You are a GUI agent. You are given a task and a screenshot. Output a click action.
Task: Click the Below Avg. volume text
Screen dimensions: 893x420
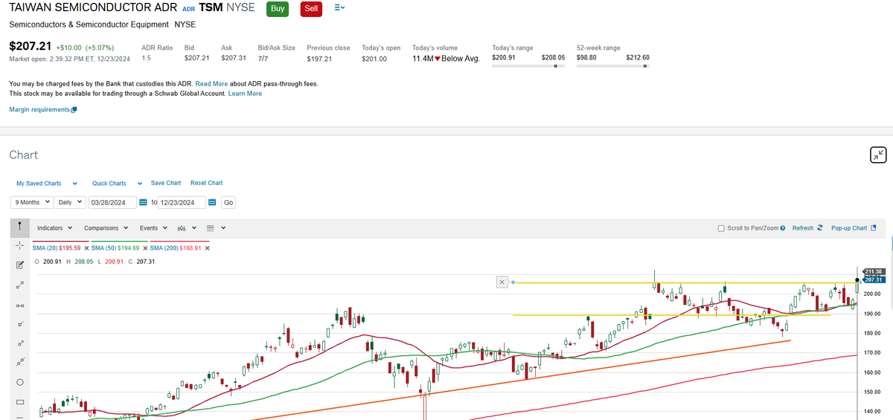pyautogui.click(x=461, y=58)
